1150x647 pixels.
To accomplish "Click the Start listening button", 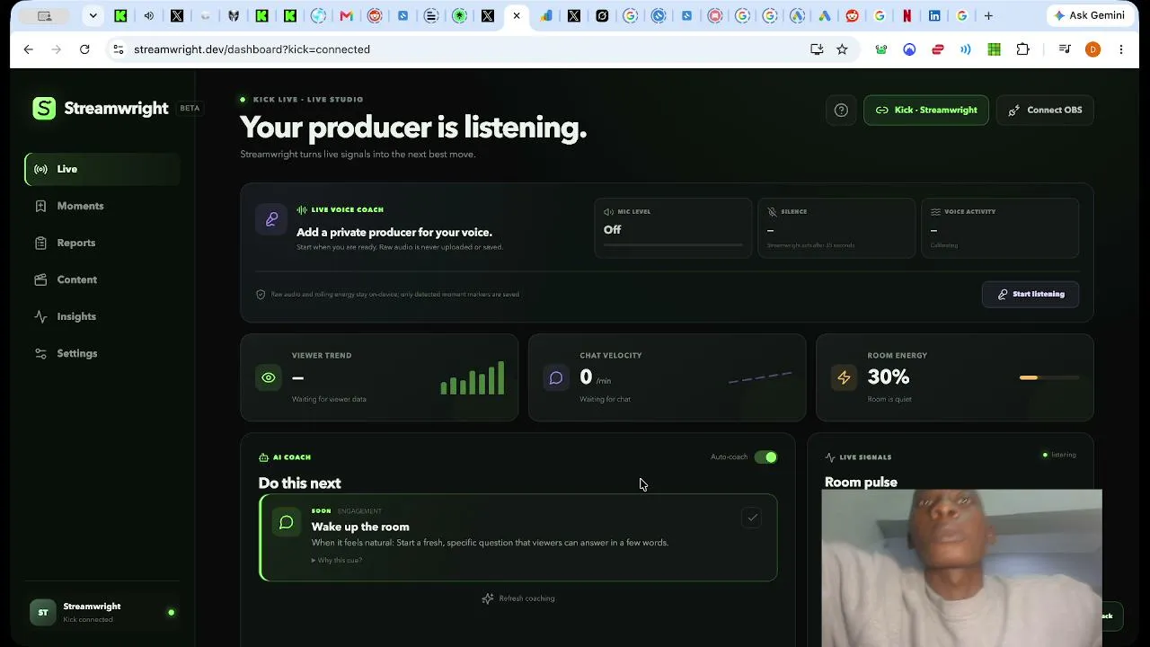I will pyautogui.click(x=1031, y=294).
